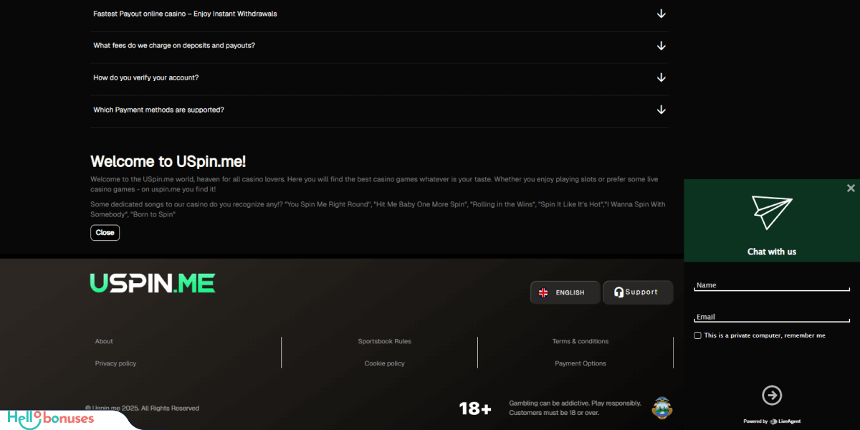Click the Welcome to USpin.me! heading
Screen dimensions: 860x430
coord(168,161)
